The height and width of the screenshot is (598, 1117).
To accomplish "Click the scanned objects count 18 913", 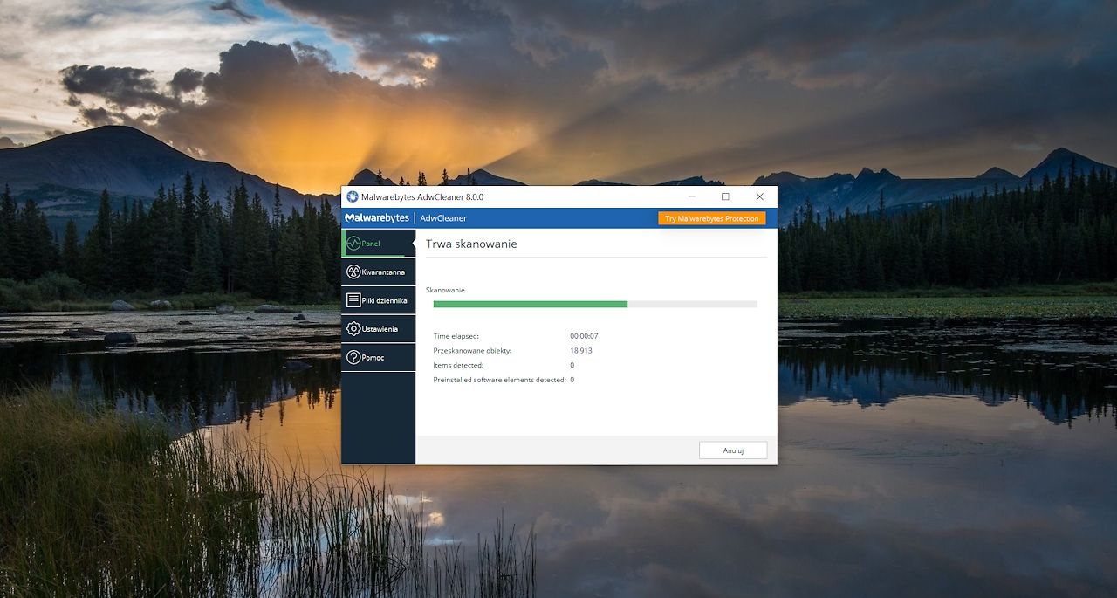I will 581,351.
